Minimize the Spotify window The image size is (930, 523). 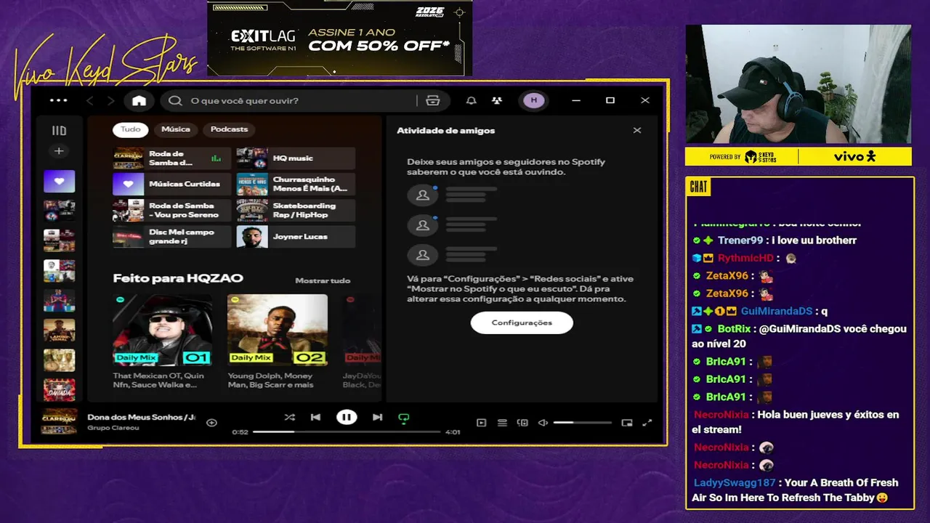(x=576, y=100)
